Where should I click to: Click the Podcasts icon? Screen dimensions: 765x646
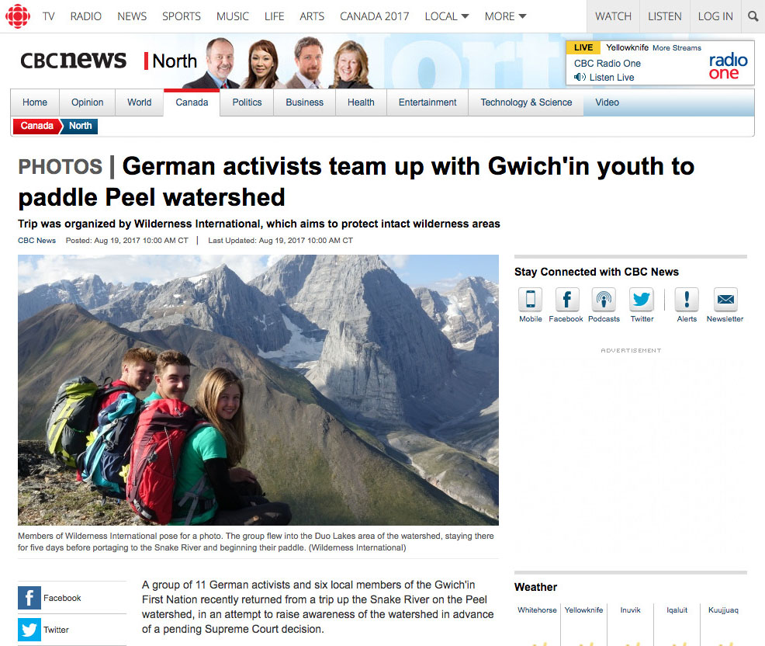coord(604,299)
